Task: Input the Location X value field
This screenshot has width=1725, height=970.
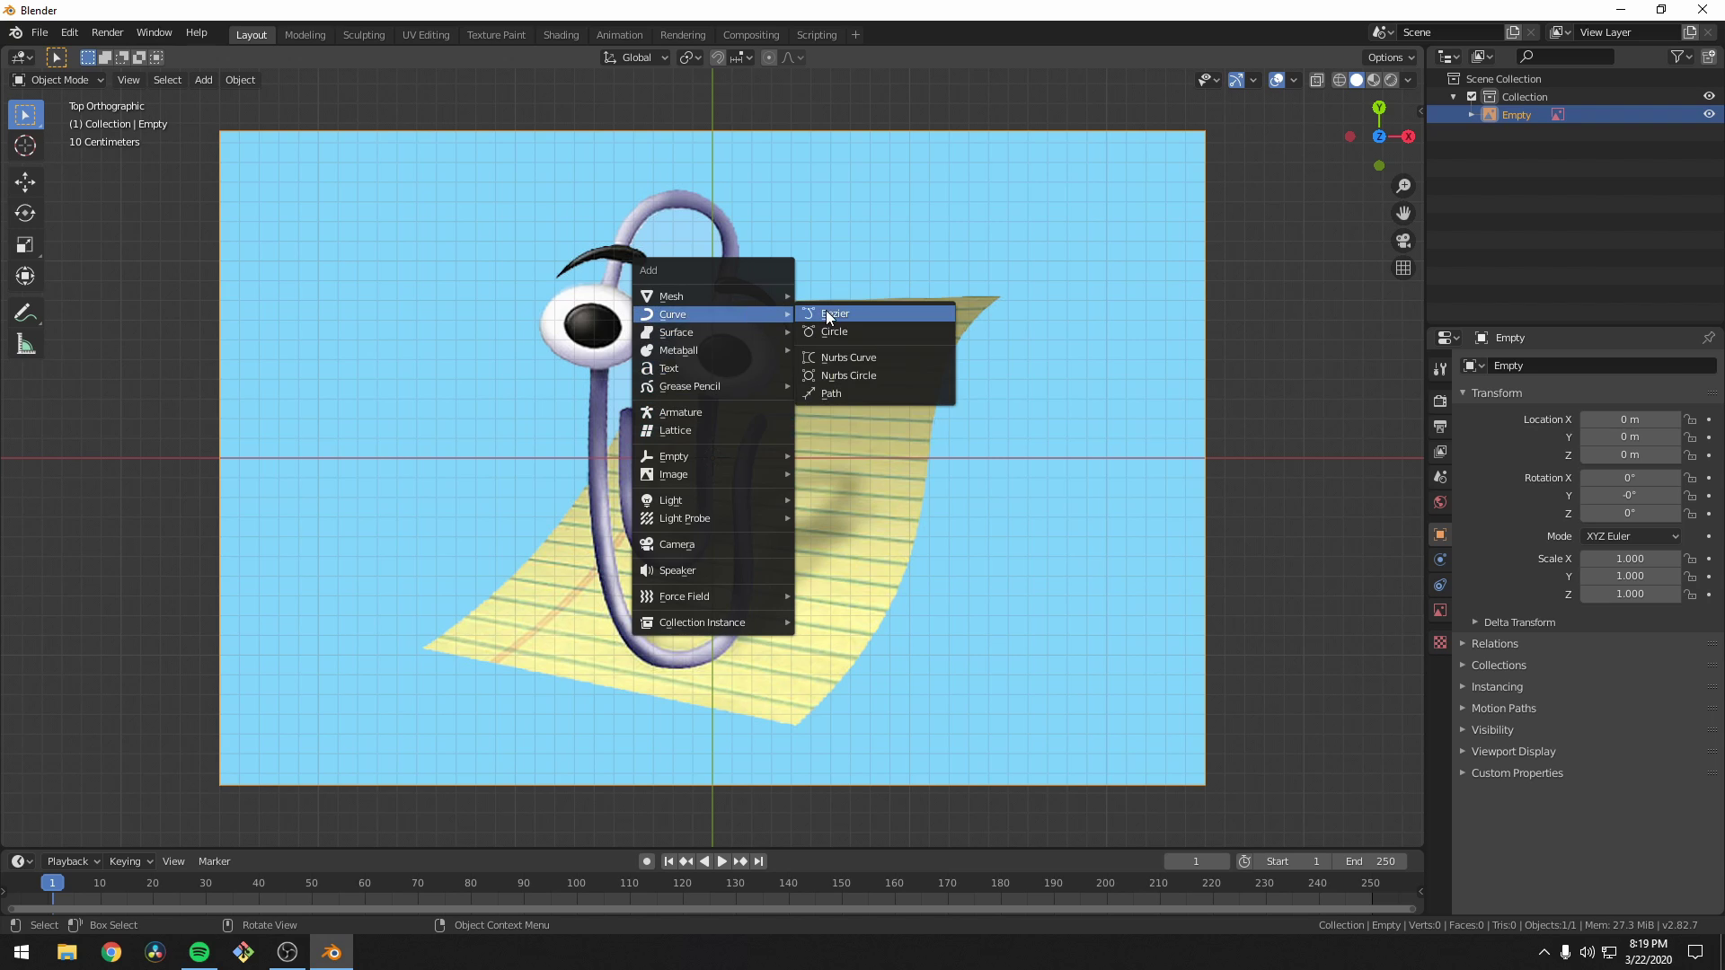Action: (1632, 419)
